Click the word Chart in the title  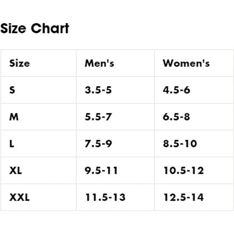pyautogui.click(x=50, y=28)
